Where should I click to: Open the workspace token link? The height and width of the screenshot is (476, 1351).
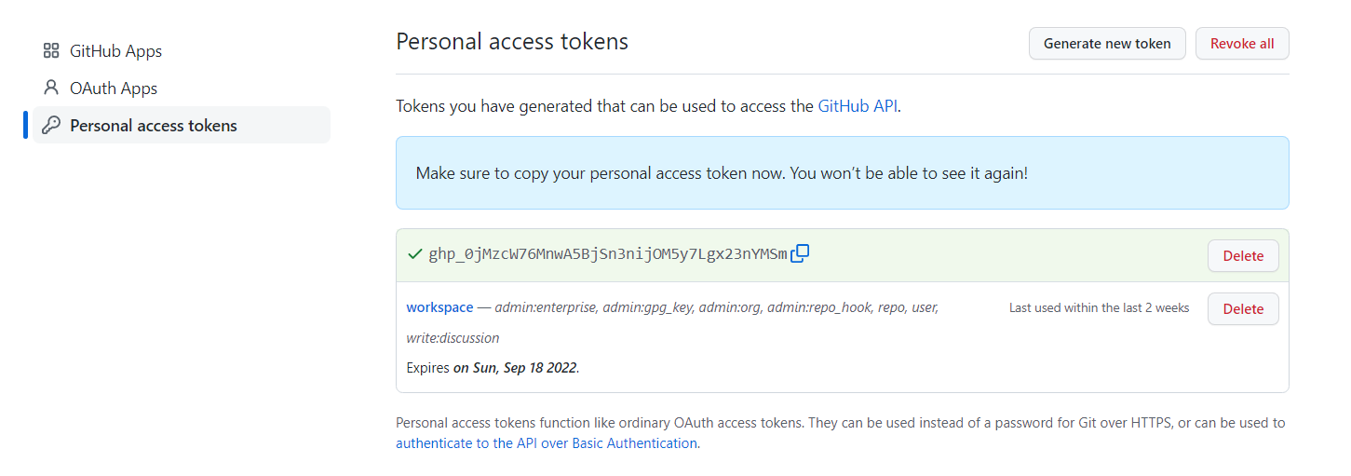click(x=439, y=307)
